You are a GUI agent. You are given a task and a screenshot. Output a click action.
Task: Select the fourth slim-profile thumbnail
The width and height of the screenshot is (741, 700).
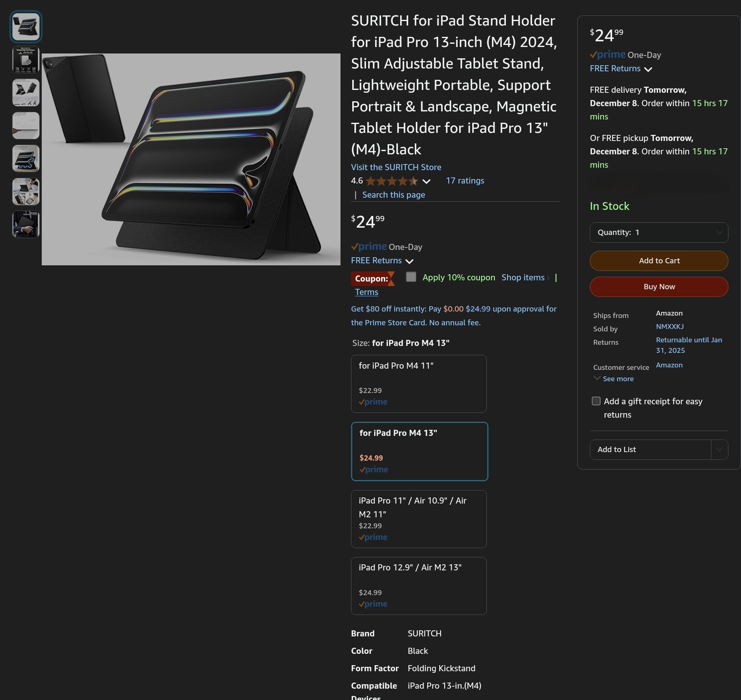(x=26, y=126)
